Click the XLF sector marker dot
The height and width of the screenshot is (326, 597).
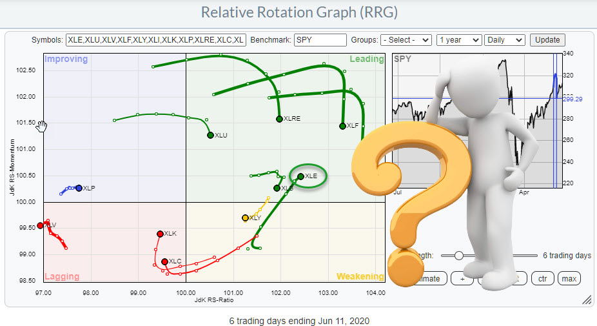pos(342,126)
